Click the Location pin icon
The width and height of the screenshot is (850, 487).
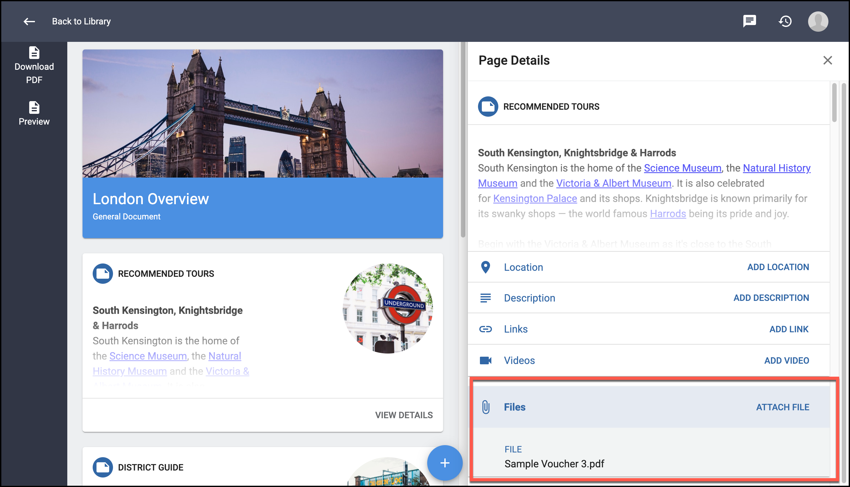click(x=485, y=267)
